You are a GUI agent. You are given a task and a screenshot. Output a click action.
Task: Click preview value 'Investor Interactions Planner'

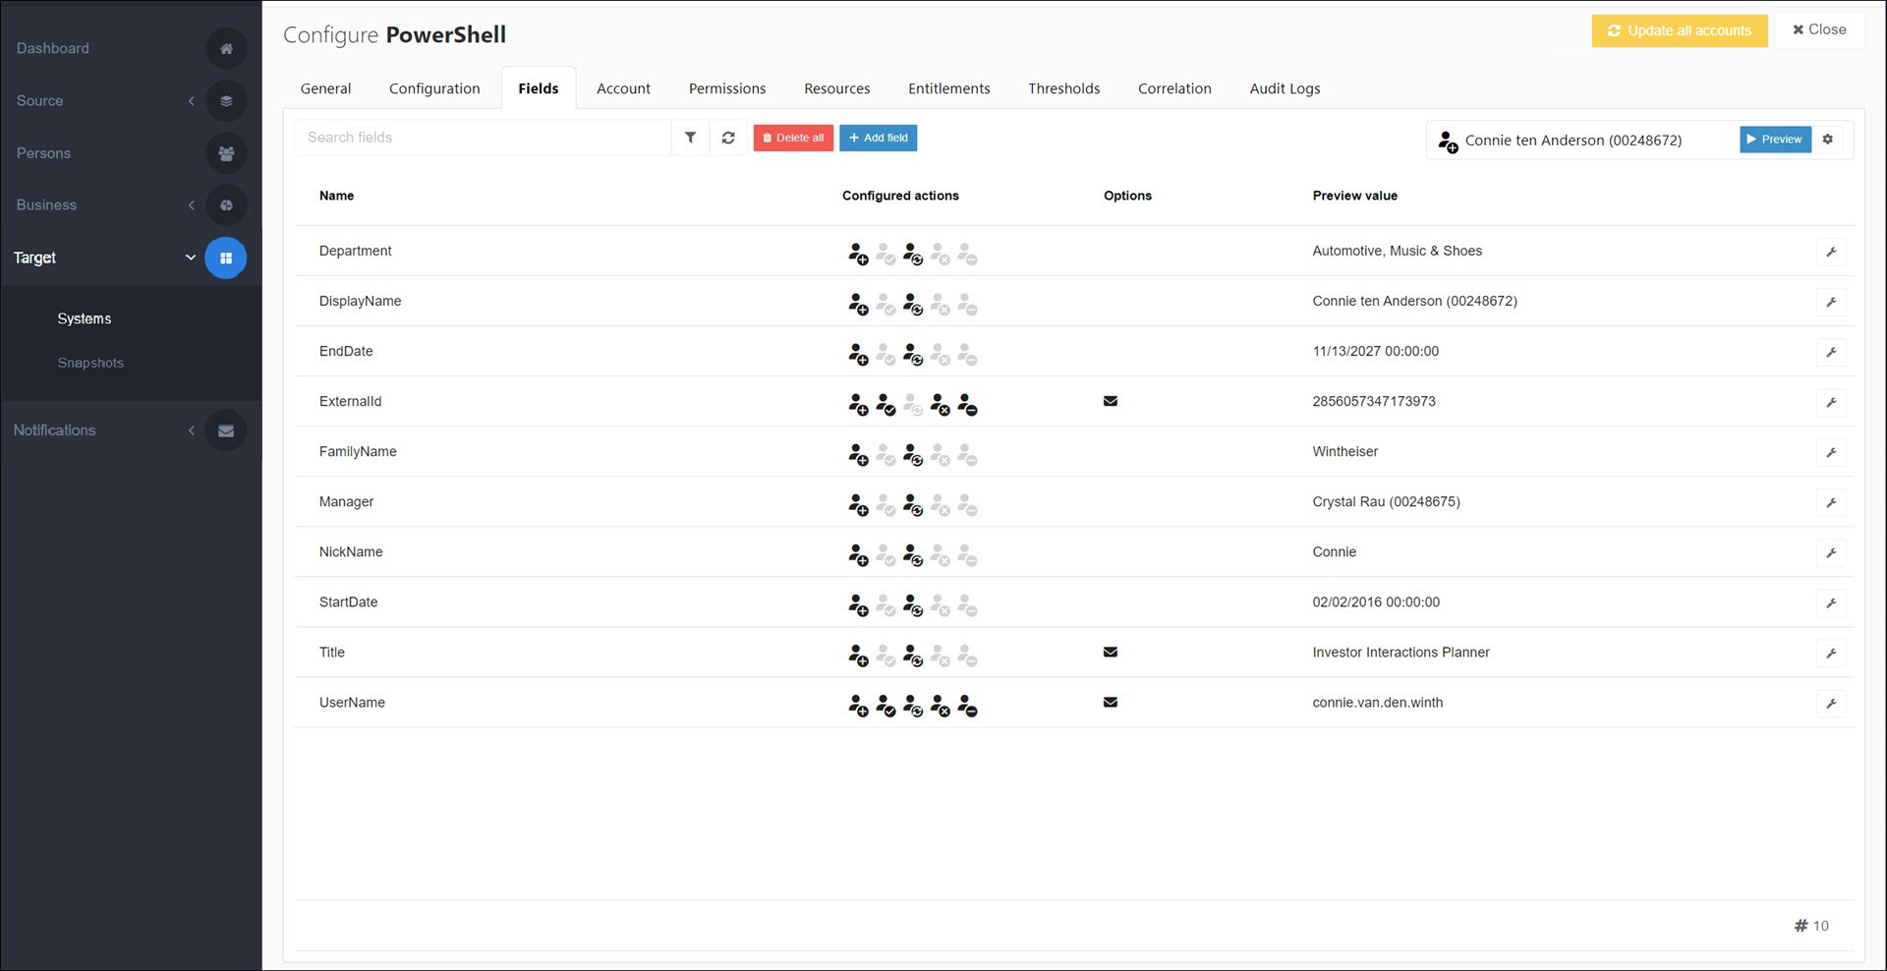1401,652
